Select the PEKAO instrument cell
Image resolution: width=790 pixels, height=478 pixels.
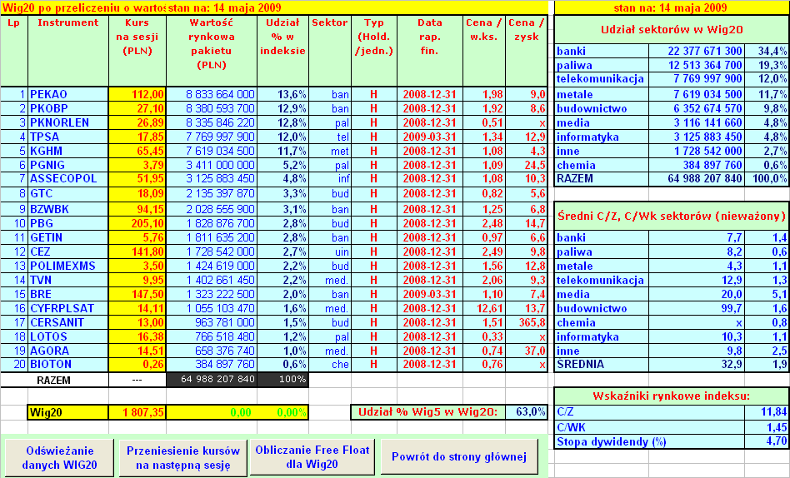(67, 94)
